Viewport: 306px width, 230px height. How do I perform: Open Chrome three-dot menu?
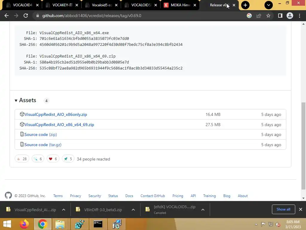[x=299, y=16]
